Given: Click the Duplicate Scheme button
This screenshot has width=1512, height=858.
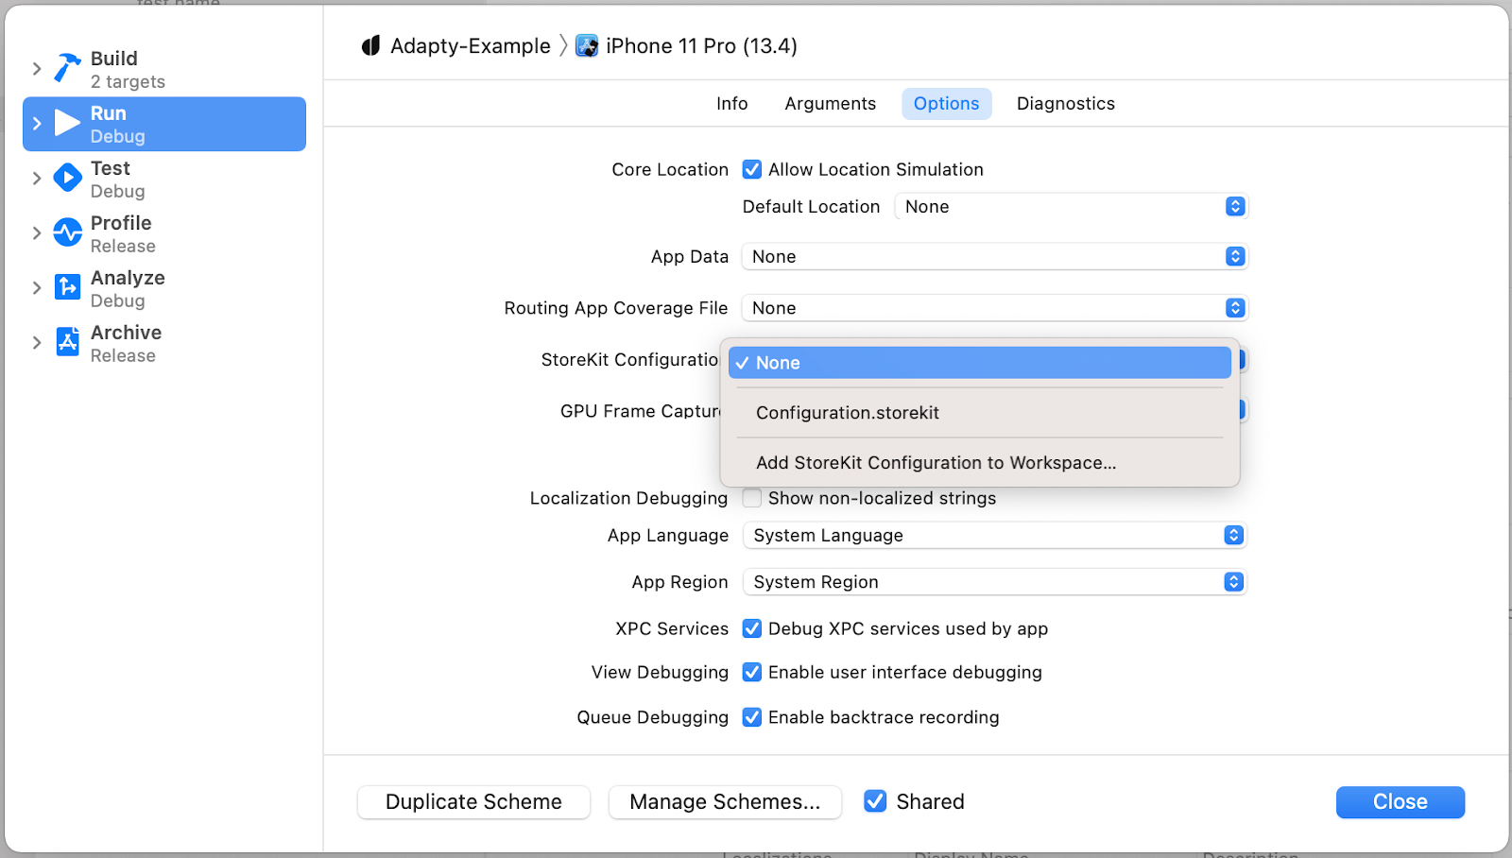Looking at the screenshot, I should pyautogui.click(x=473, y=802).
